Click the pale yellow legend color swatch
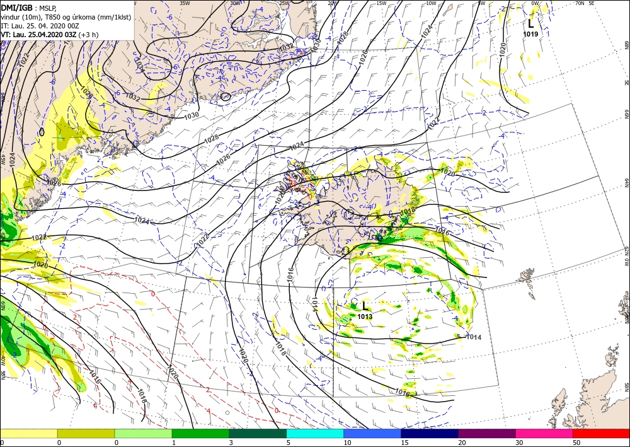 28,433
